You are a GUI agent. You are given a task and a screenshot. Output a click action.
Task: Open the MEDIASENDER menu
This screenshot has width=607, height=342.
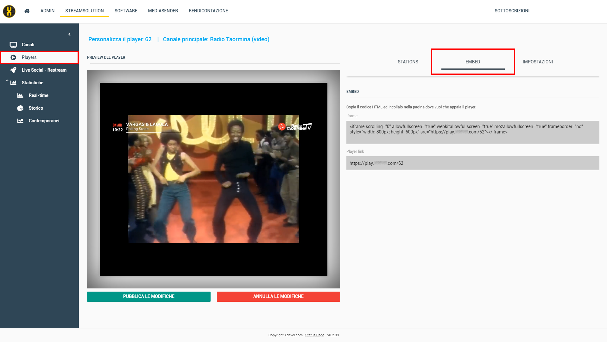coord(163,11)
